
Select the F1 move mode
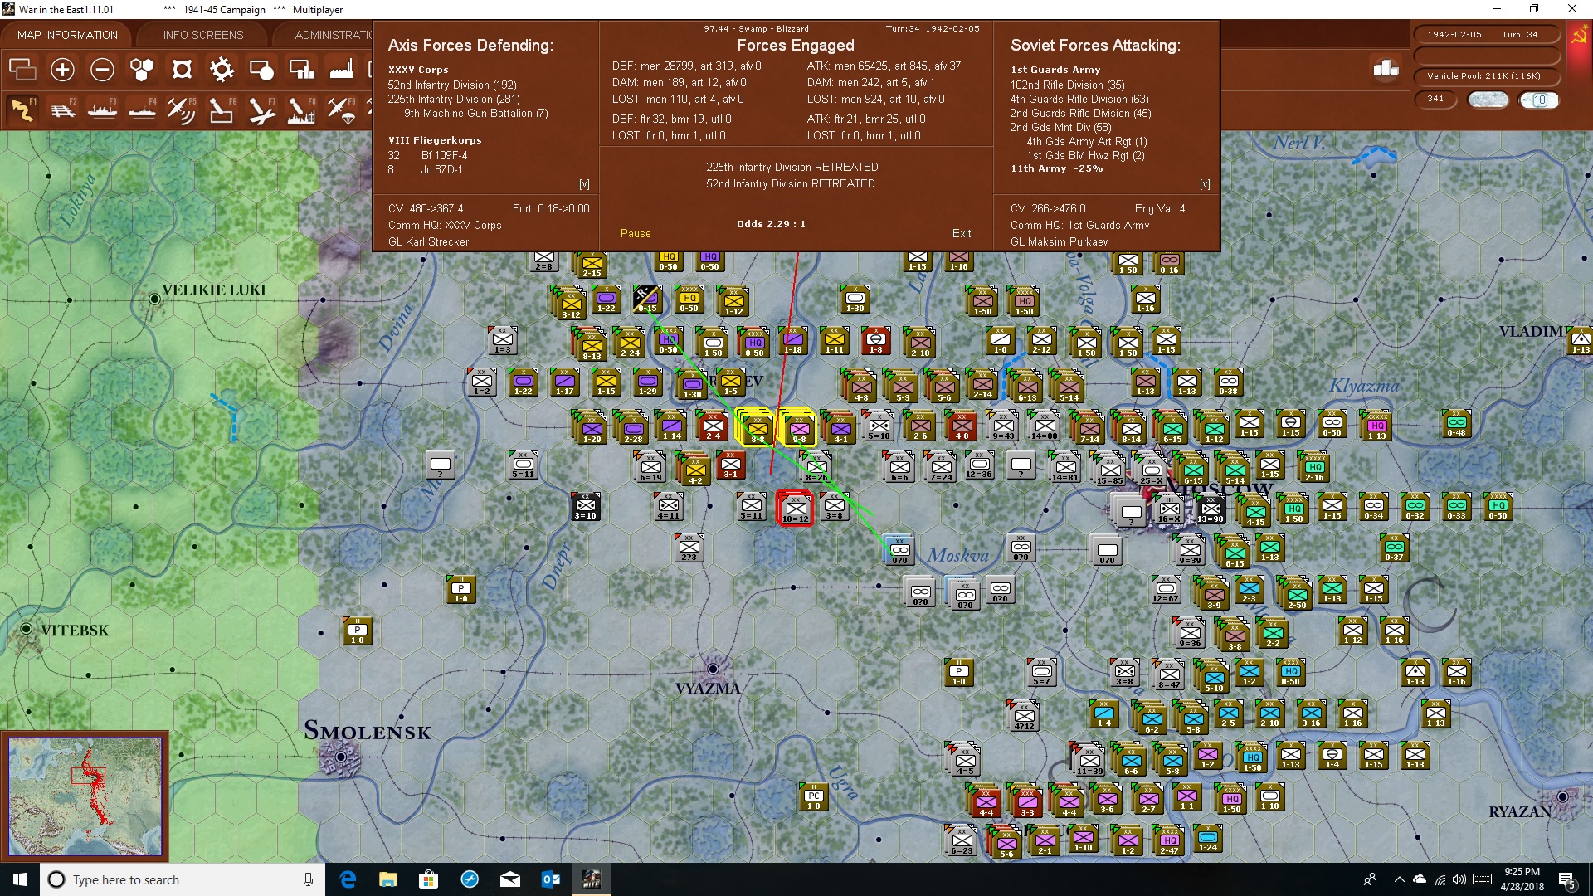22,110
